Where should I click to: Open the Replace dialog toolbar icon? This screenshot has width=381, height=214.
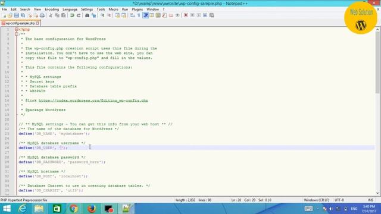click(x=93, y=15)
